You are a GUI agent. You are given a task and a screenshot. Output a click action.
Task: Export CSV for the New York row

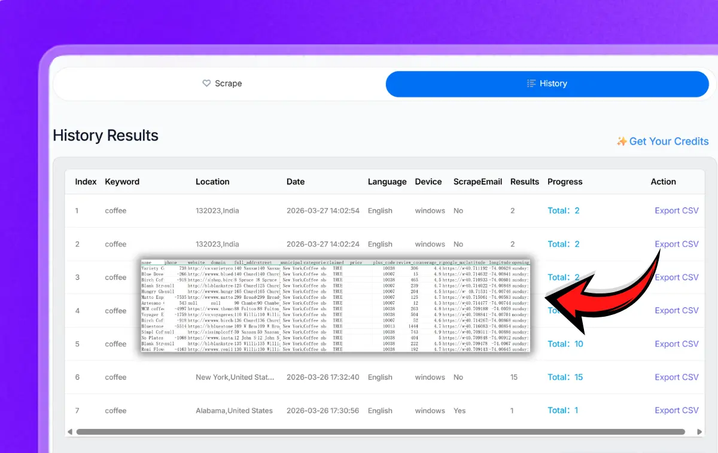676,377
